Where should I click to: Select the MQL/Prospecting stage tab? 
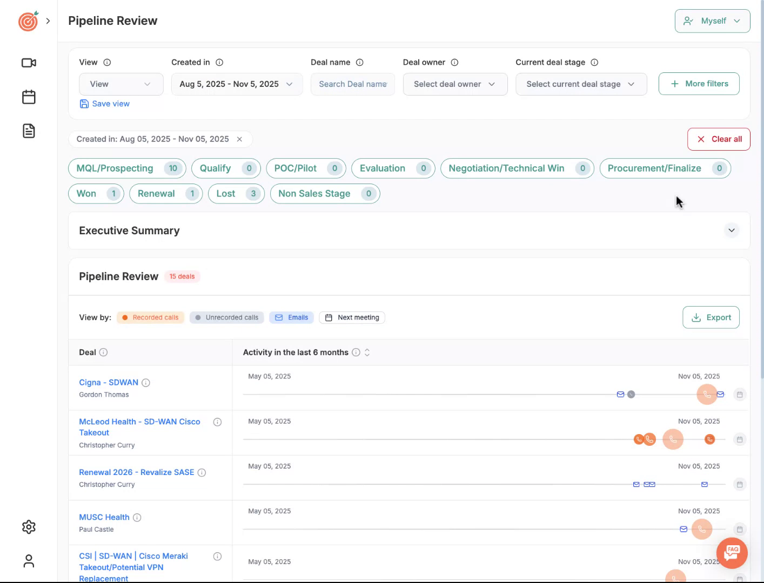127,168
